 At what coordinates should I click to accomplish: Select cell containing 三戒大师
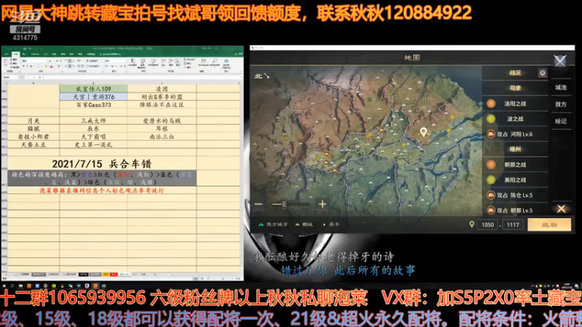[94, 121]
